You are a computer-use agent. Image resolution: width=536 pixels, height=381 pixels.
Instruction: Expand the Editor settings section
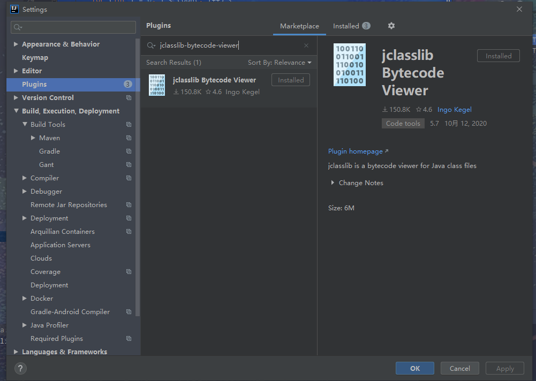[x=16, y=71]
